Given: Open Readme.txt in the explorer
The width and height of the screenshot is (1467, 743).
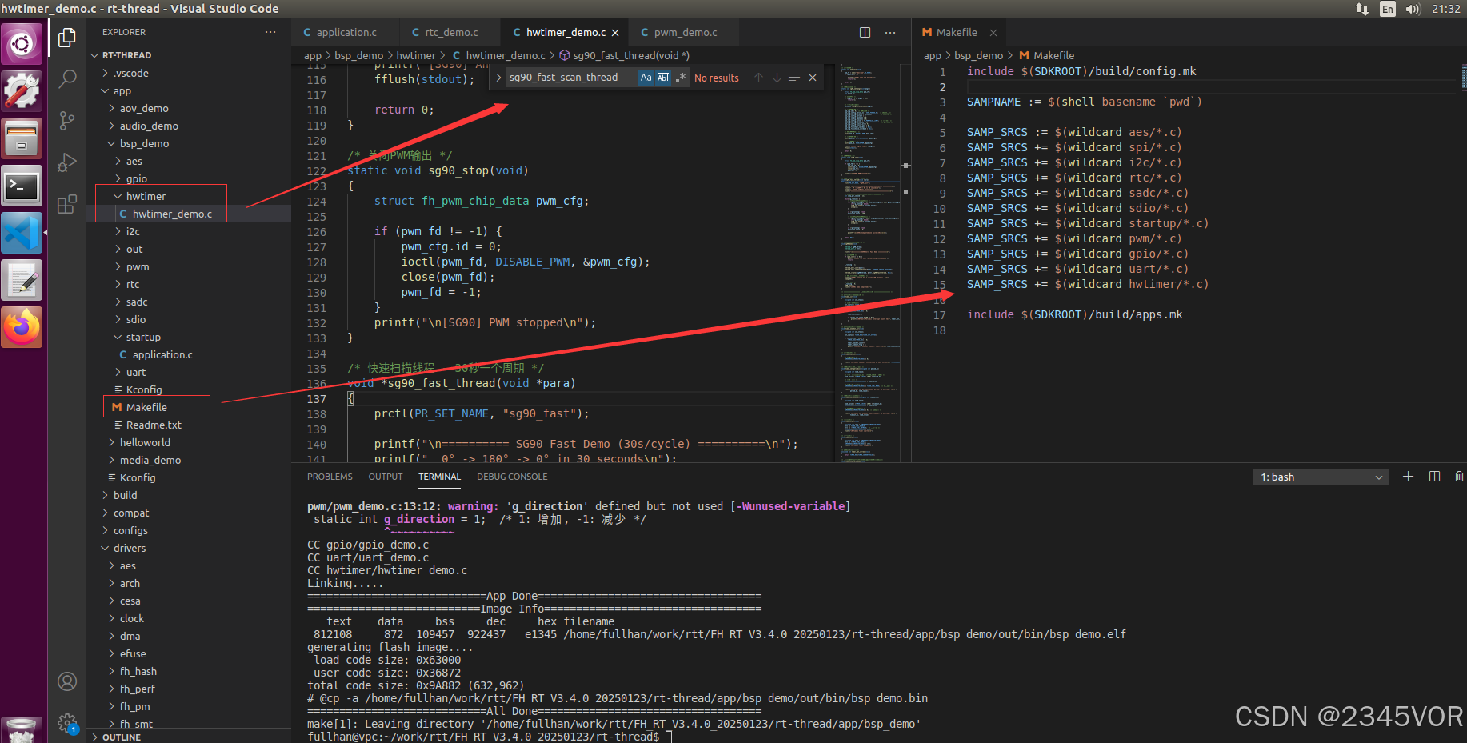Looking at the screenshot, I should pyautogui.click(x=189, y=425).
